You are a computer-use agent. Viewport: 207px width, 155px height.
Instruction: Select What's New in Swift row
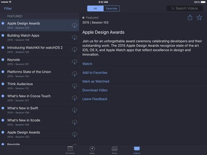[x=40, y=110]
